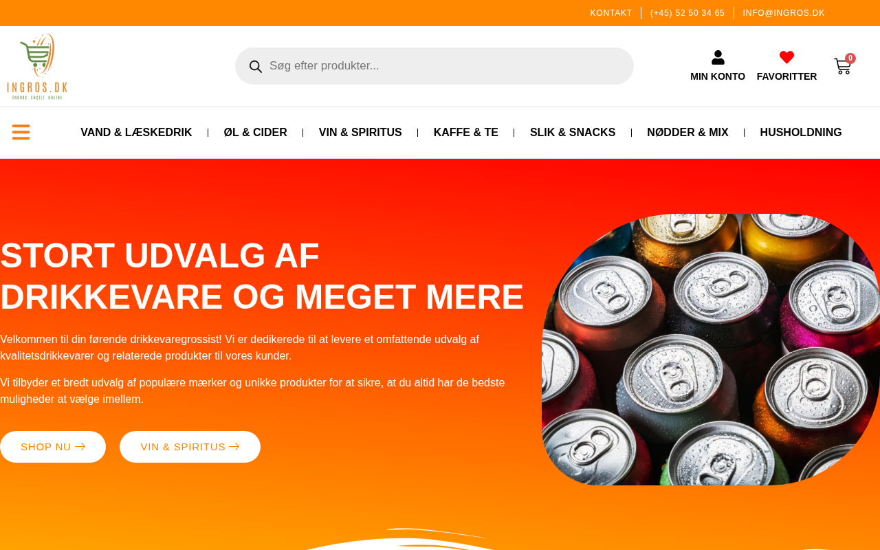Screen dimensions: 880x550
Task: Open the orange hamburger menu icon
Action: 21,132
